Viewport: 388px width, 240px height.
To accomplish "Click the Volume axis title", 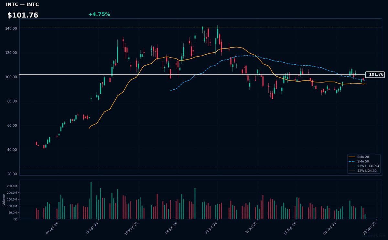I will (x=4, y=200).
